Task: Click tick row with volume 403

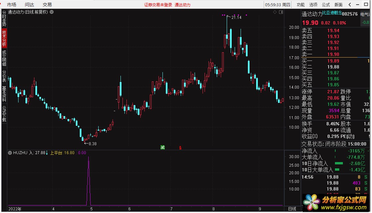Action: click(x=335, y=183)
